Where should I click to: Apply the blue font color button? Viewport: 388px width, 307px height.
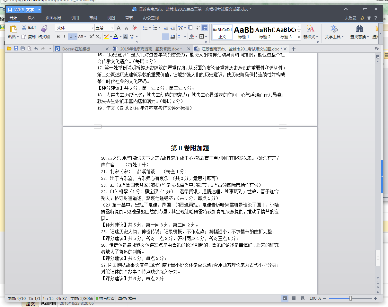(x=116, y=37)
